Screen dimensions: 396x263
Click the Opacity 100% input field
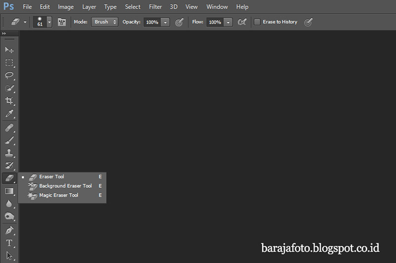coord(152,22)
